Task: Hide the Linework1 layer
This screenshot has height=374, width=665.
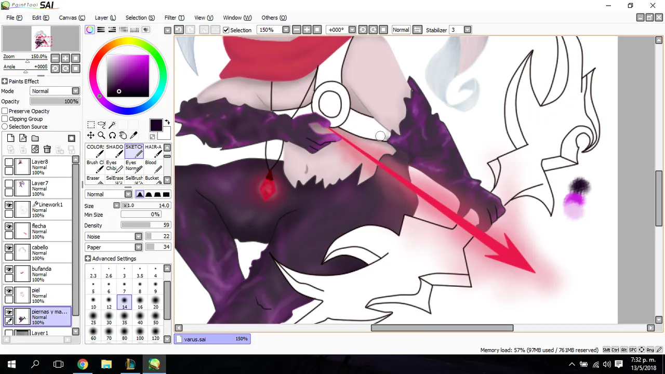Action: pyautogui.click(x=9, y=205)
